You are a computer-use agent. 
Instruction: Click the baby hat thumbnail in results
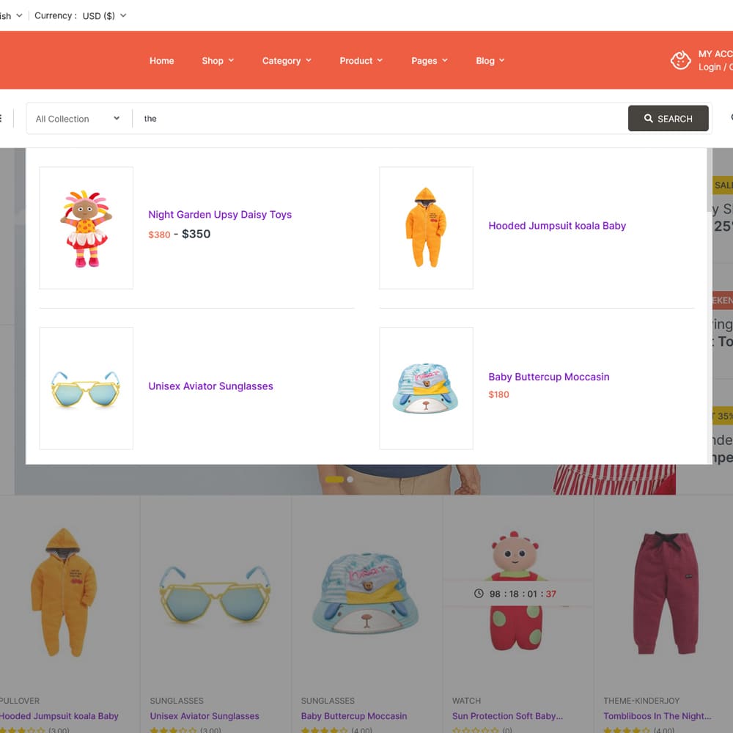(426, 388)
